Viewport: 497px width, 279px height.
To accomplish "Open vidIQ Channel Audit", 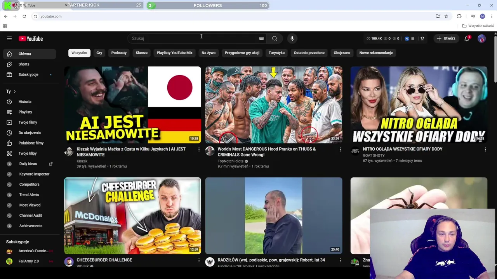I will [30, 215].
